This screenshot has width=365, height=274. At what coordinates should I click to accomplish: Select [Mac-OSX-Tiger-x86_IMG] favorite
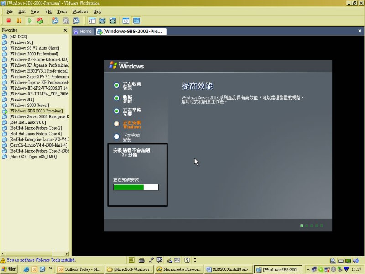(x=32, y=157)
